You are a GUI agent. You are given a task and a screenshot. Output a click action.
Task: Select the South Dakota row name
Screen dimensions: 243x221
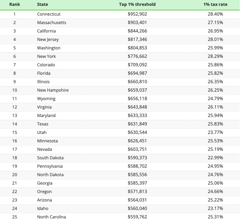[50, 158]
